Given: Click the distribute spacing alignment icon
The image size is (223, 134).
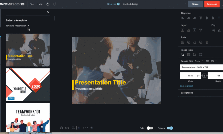Looking at the screenshot, I should [x=219, y=18].
